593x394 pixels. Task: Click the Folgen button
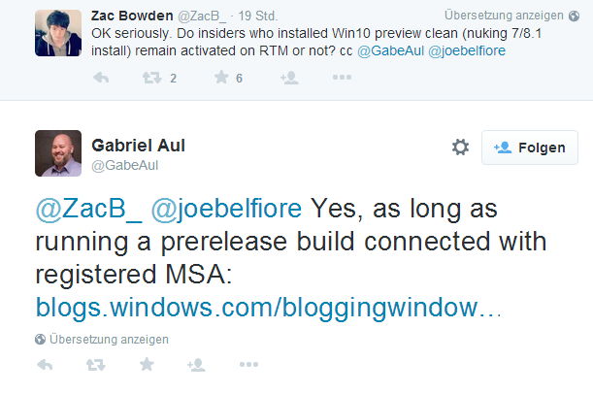coord(530,148)
